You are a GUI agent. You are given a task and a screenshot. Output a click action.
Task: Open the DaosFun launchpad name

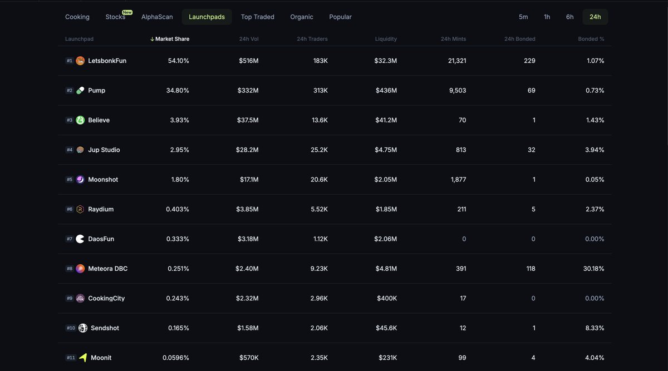pos(101,239)
